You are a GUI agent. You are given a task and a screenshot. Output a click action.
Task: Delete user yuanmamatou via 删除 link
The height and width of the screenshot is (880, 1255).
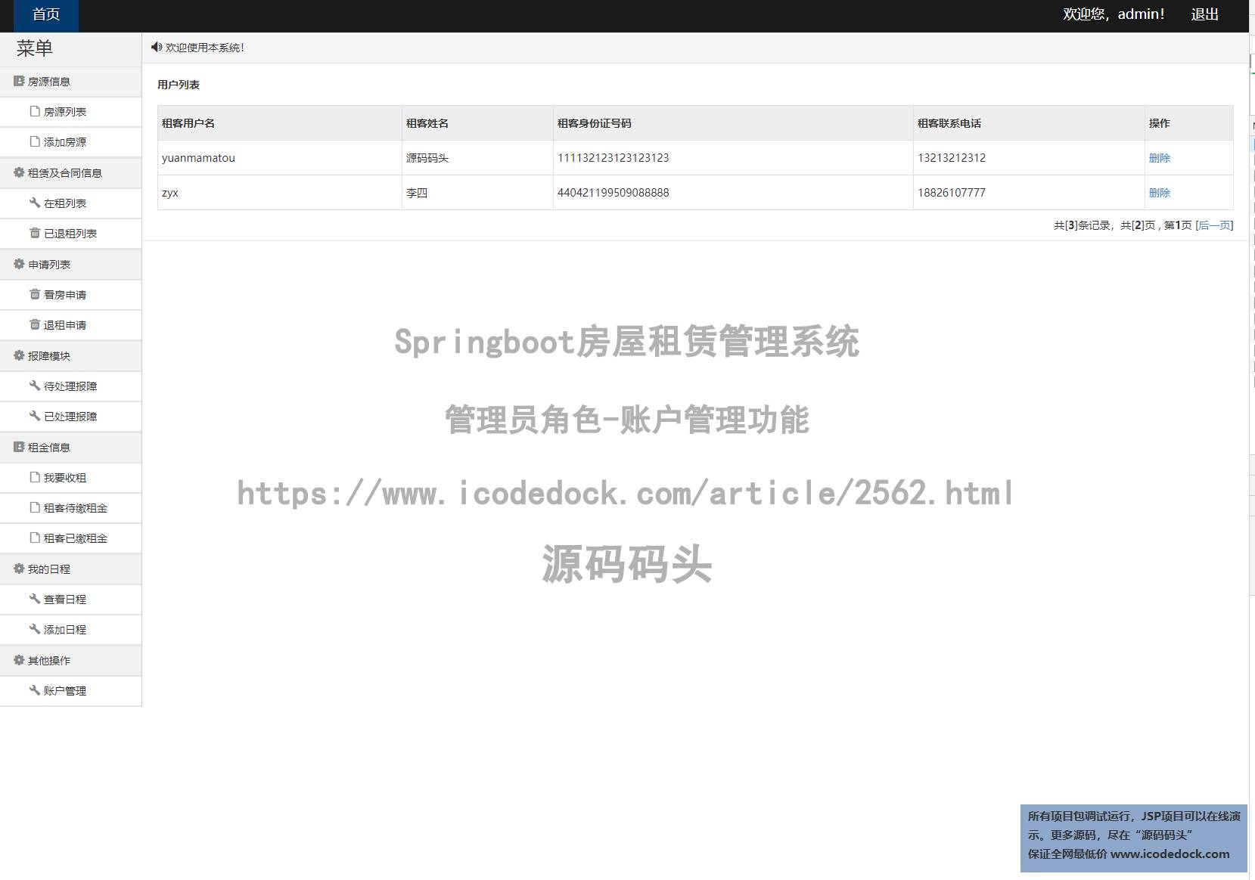(1160, 158)
